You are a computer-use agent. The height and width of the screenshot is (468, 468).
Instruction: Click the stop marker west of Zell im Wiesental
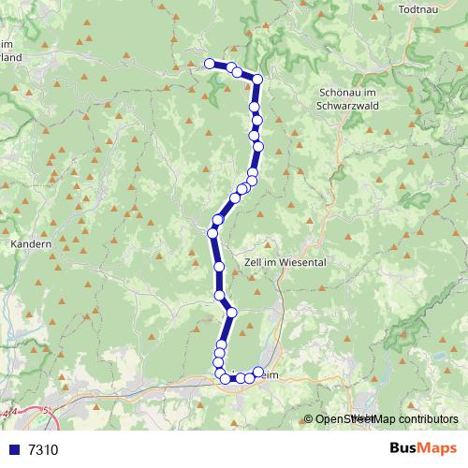pyautogui.click(x=219, y=267)
